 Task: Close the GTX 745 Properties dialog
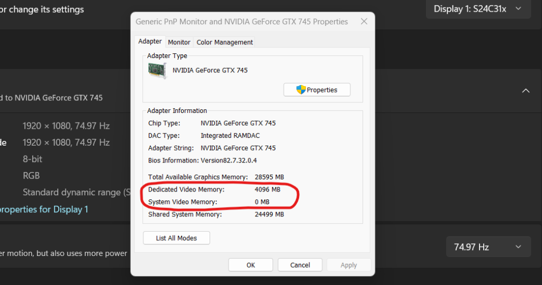tap(364, 21)
